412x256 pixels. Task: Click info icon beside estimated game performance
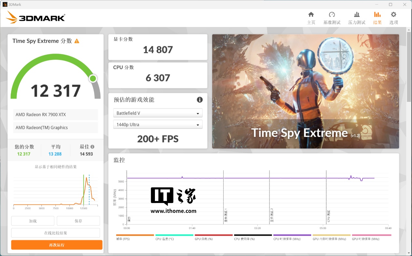click(199, 100)
